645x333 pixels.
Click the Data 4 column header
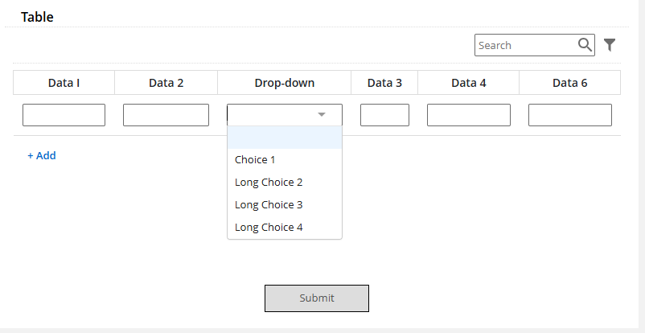click(469, 83)
